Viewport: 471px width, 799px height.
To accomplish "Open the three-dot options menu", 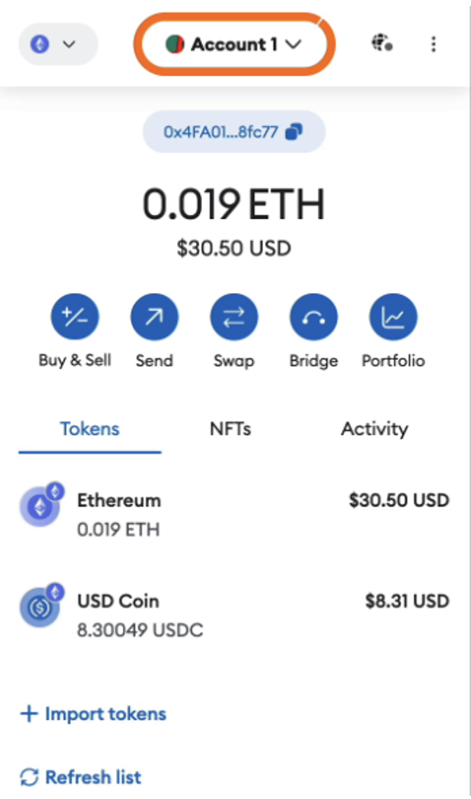I will (433, 44).
